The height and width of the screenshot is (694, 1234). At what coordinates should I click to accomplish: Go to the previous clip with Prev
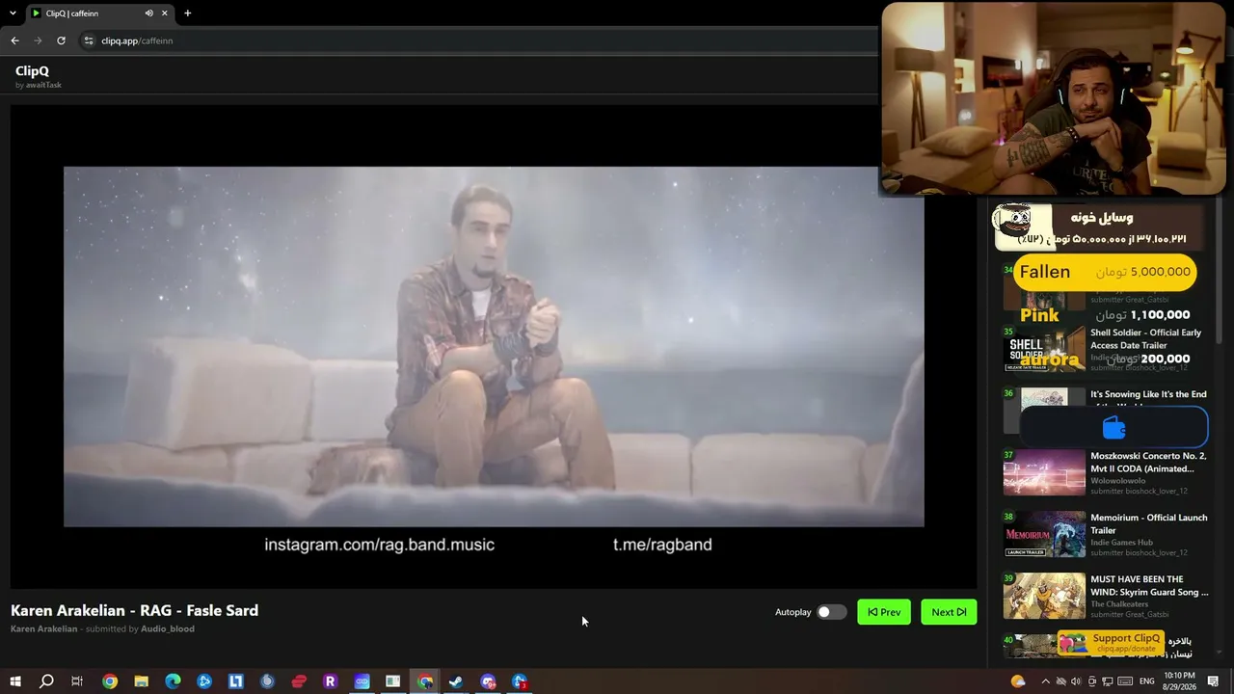(884, 612)
